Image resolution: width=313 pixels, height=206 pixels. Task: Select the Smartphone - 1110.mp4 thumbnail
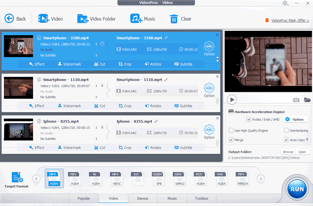[18, 88]
